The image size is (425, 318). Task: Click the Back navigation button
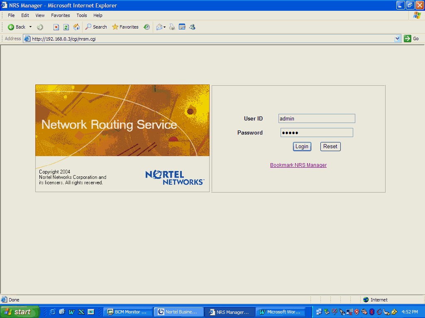[x=16, y=27]
